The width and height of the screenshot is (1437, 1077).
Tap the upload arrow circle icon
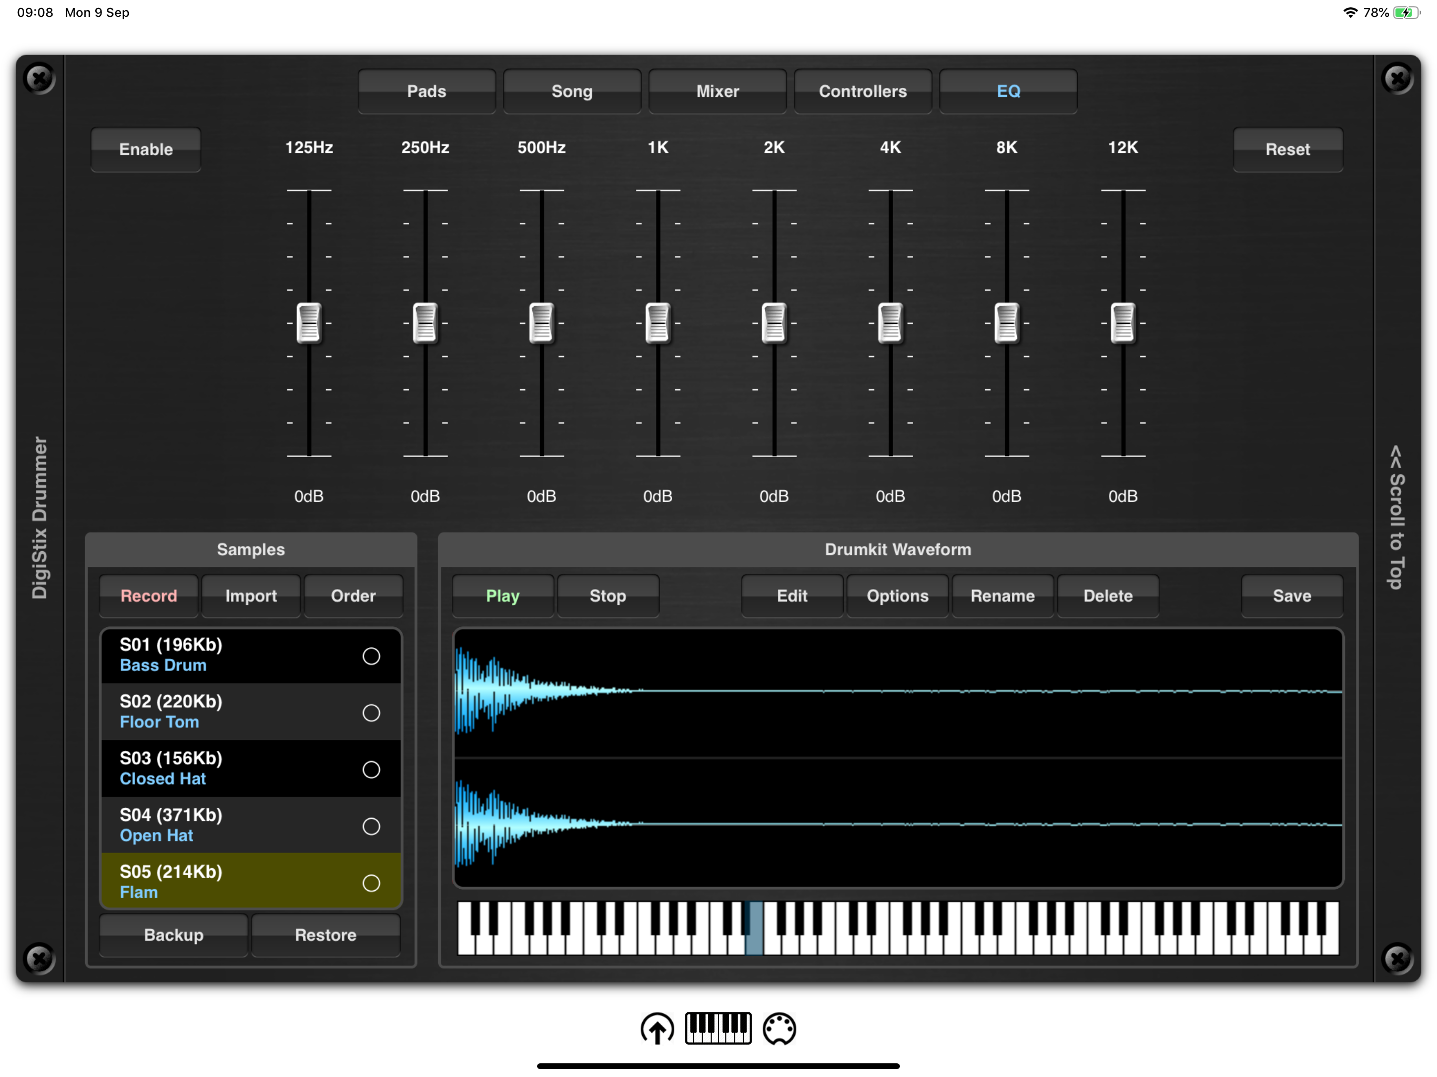click(x=657, y=1028)
